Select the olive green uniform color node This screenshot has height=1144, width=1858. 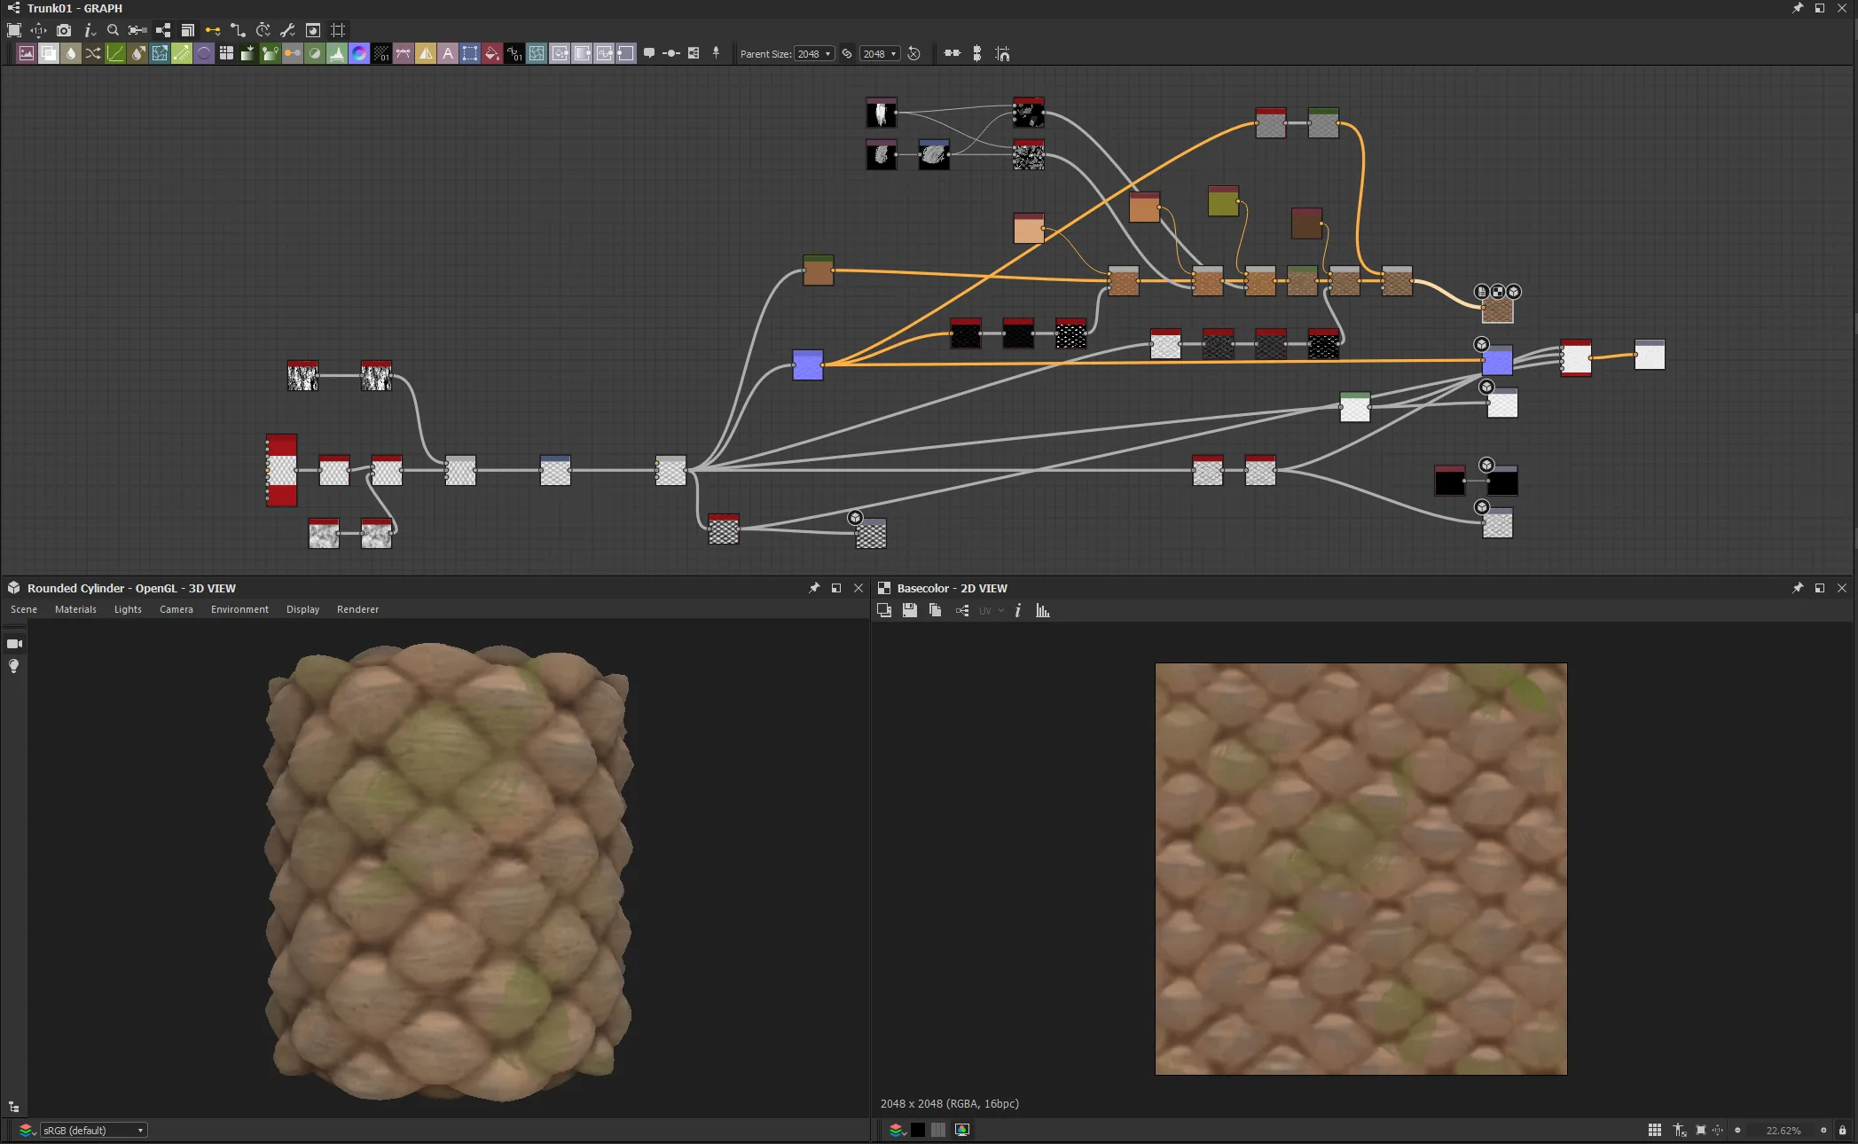1223,201
